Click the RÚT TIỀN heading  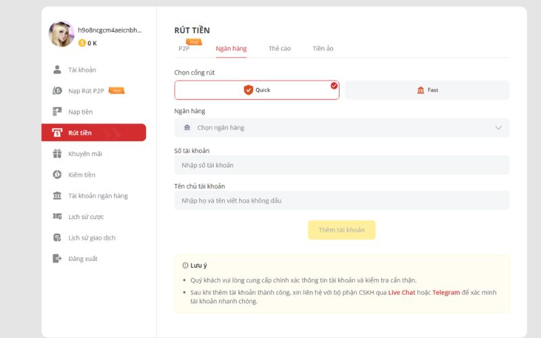[192, 30]
